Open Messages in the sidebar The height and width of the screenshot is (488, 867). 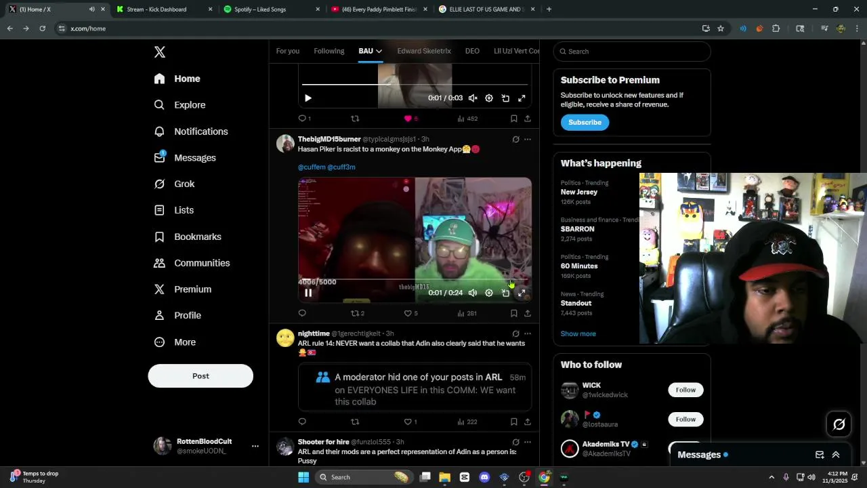[x=185, y=158]
